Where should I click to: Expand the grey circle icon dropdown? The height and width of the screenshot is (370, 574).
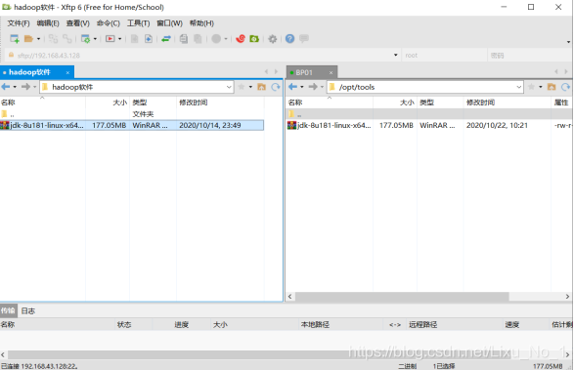coord(226,39)
